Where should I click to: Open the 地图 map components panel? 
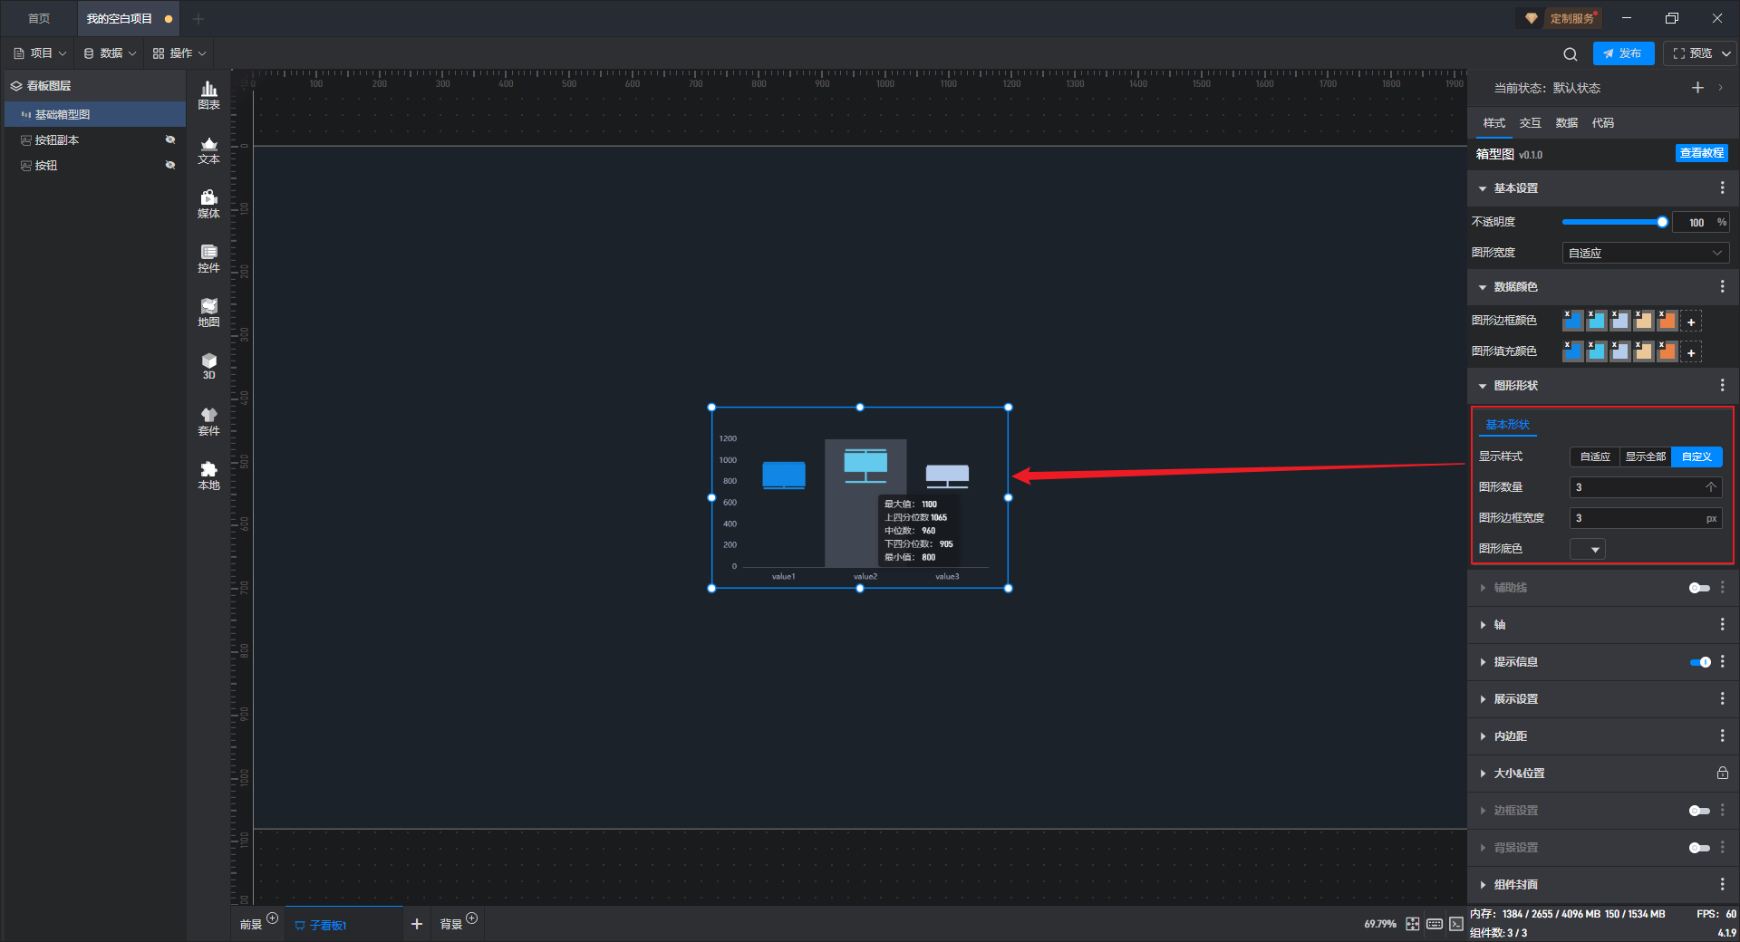pyautogui.click(x=208, y=312)
